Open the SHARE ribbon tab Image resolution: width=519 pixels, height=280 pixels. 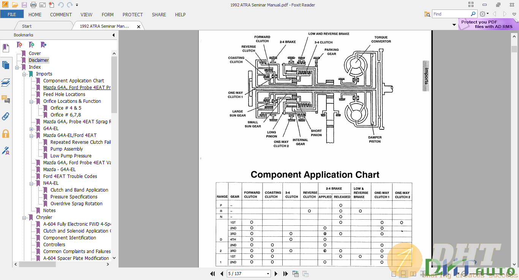tap(159, 14)
